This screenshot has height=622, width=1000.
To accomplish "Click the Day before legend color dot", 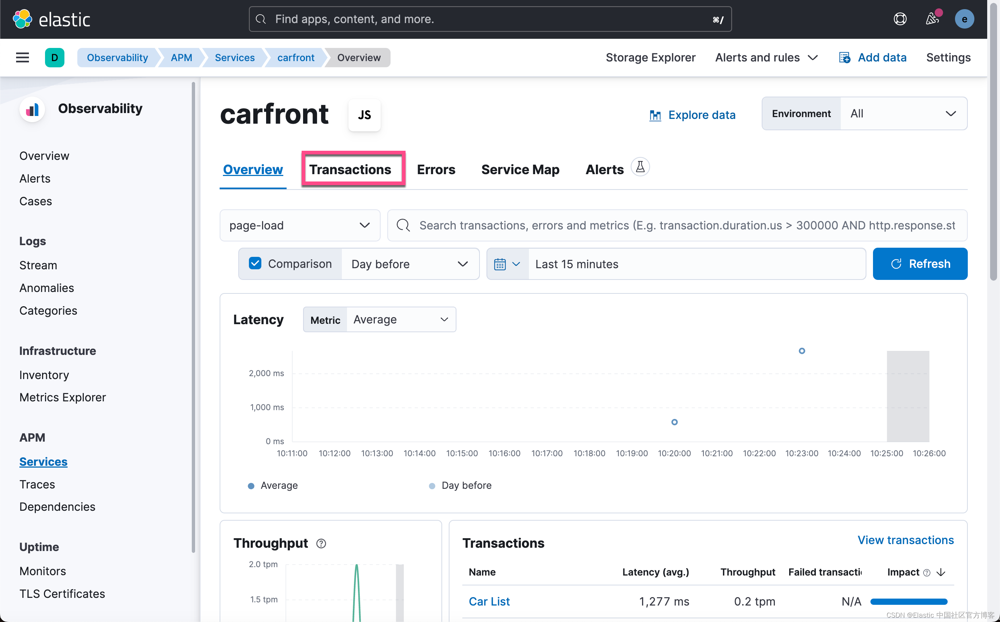I will click(432, 486).
